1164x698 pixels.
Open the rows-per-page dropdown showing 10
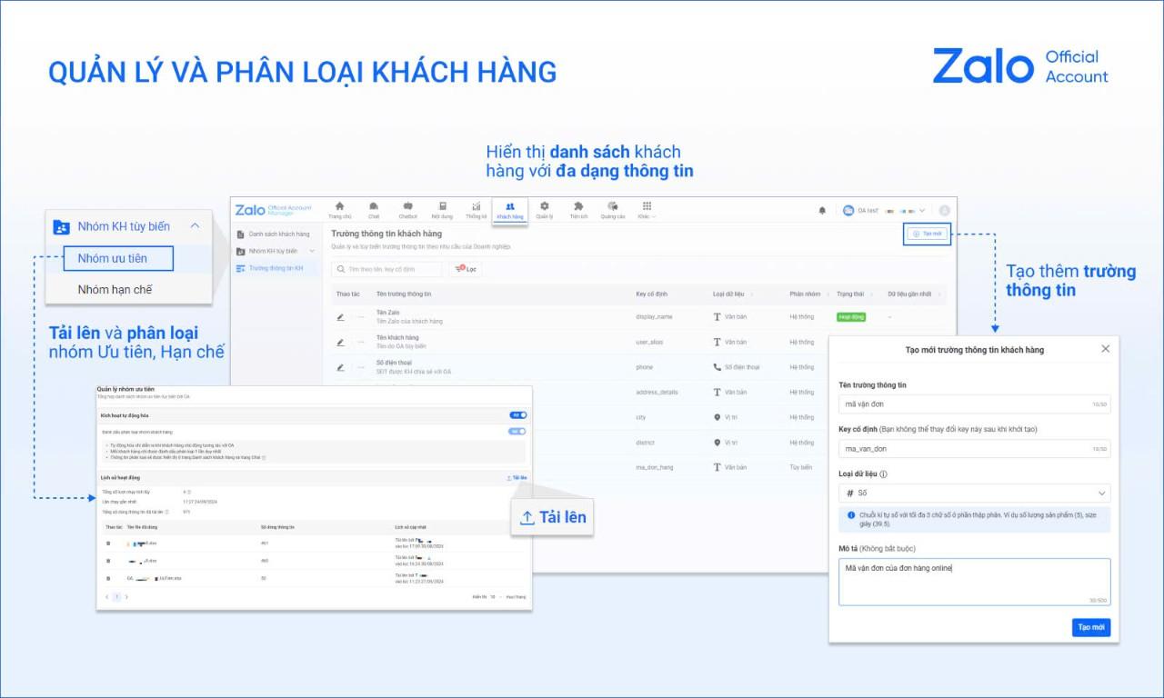(495, 597)
